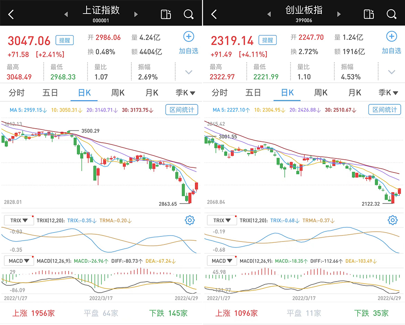This screenshot has width=405, height=325.
Task: Tap the last red candlestick on 创业板指 chart
Action: (x=399, y=191)
